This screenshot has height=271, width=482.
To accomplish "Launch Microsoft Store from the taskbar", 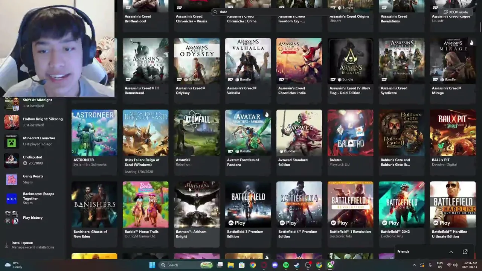I will click(242, 265).
